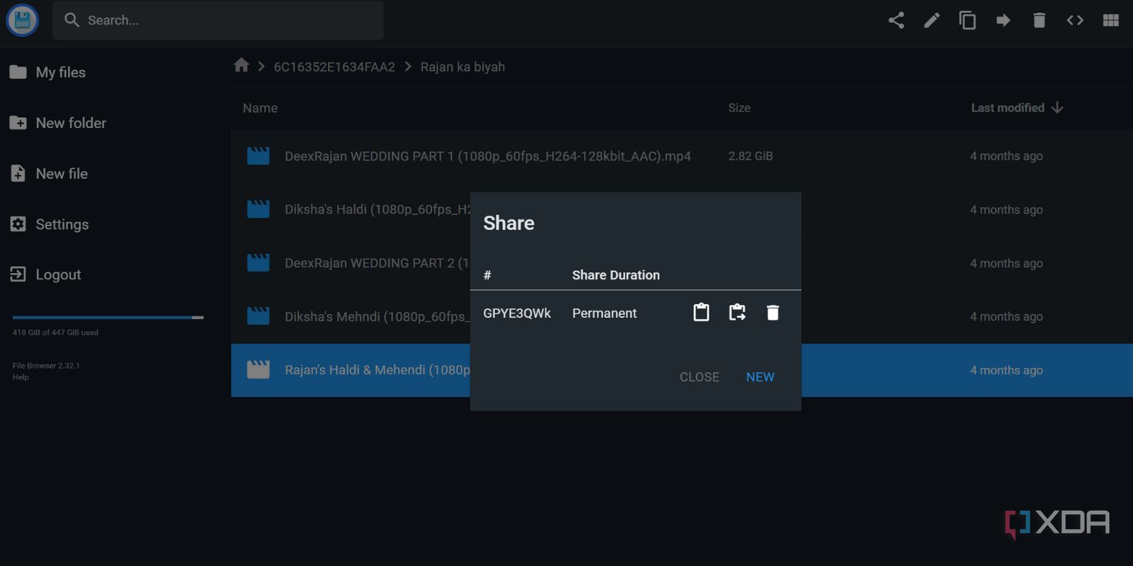Click the File Browser logo
Image resolution: width=1133 pixels, height=566 pixels.
coord(22,21)
